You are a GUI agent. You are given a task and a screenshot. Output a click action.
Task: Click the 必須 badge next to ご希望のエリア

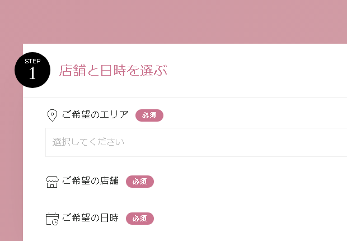[x=149, y=115]
